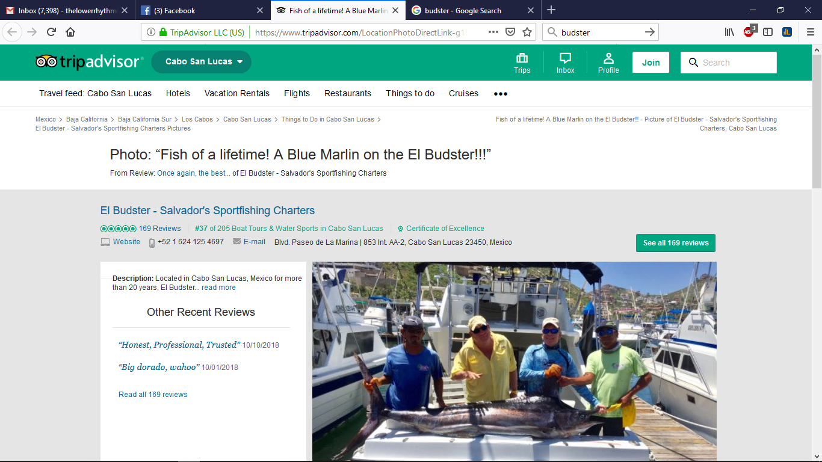The image size is (822, 462).
Task: Click the Certificate of Excellence badge
Action: click(x=440, y=229)
